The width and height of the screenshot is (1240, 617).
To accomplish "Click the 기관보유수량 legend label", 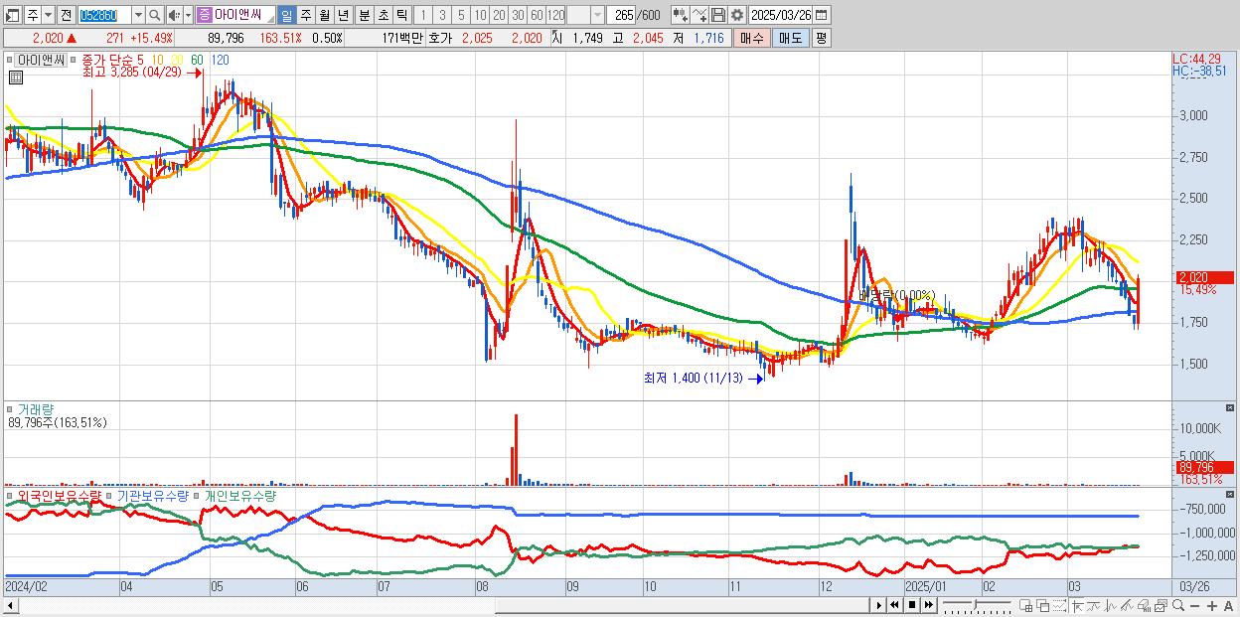I will pos(155,495).
